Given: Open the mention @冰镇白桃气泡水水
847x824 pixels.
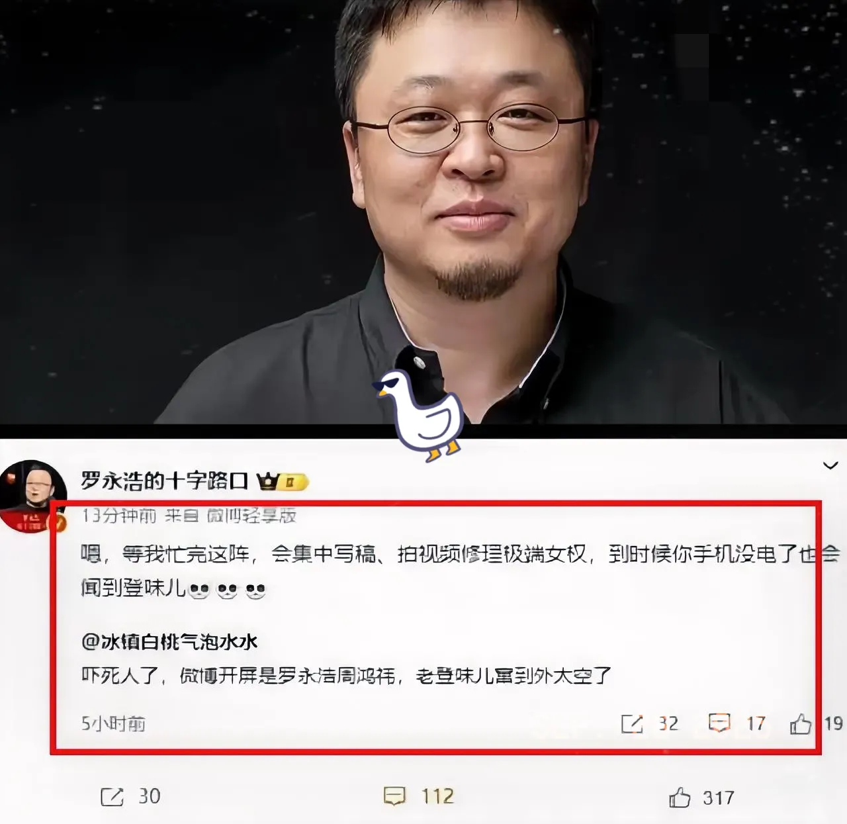Looking at the screenshot, I should point(169,641).
